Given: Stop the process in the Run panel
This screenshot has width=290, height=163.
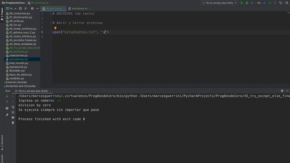Looking at the screenshot, I should pos(7,101).
